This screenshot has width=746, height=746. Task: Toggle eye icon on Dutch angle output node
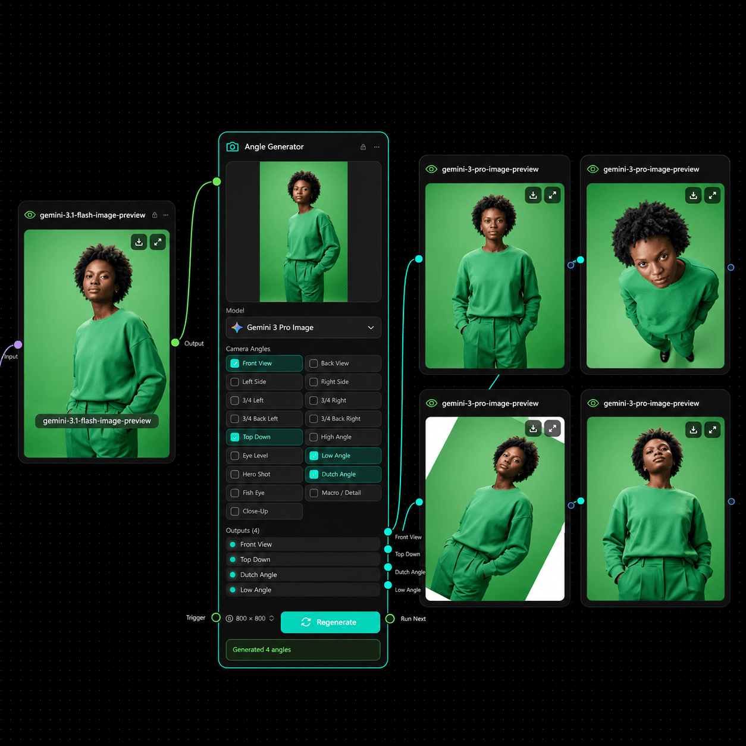(x=431, y=403)
